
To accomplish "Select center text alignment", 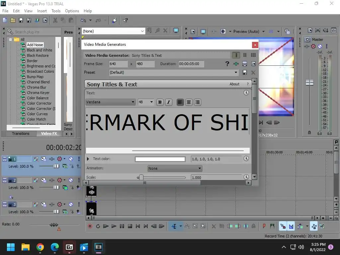I will (189, 102).
